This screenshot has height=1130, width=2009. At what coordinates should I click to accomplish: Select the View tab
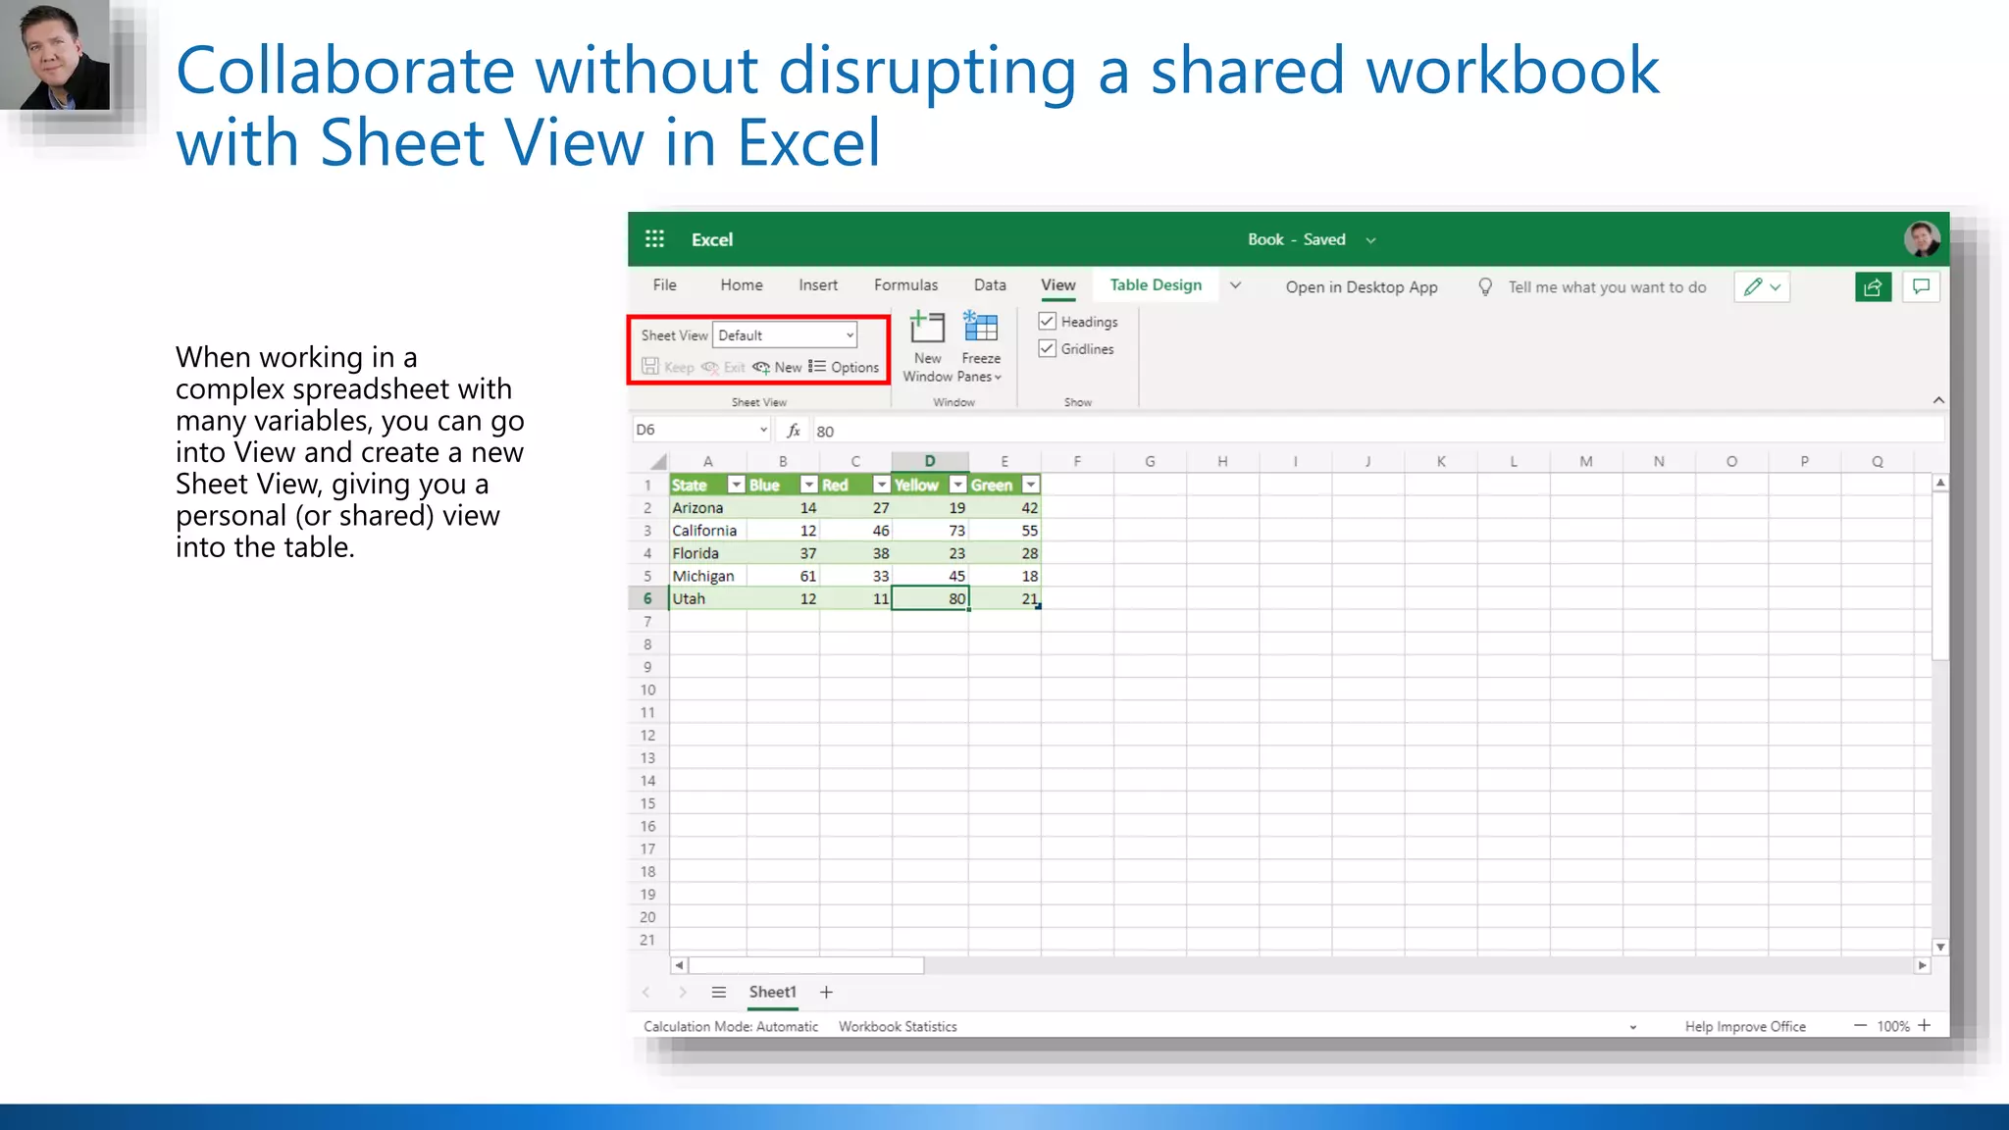tap(1057, 284)
